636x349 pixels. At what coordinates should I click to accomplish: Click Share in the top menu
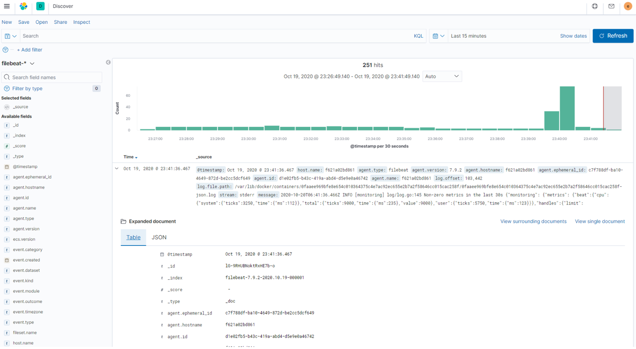coord(61,22)
